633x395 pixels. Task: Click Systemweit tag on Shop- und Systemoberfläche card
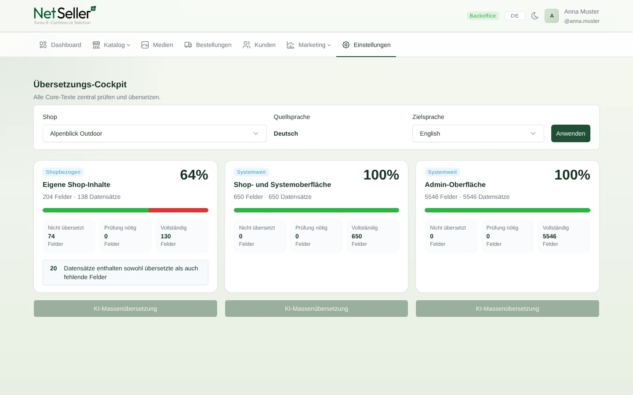click(x=251, y=172)
